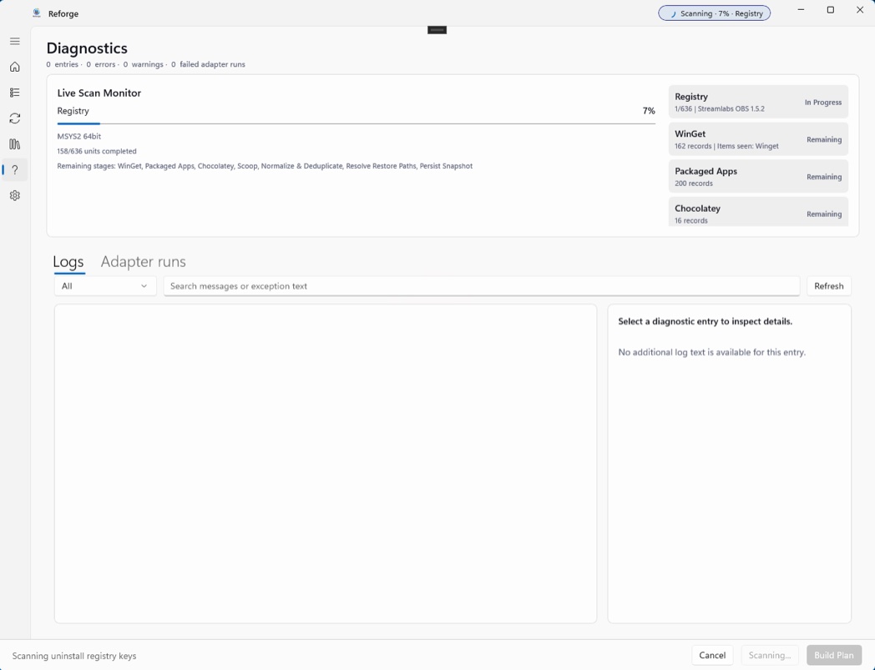Click the Remaining stages list text

[x=265, y=166]
